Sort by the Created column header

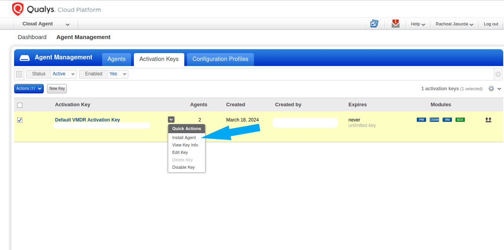point(236,105)
